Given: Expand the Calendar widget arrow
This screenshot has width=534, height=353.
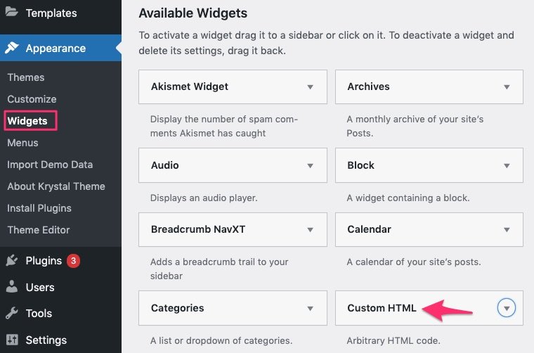Looking at the screenshot, I should point(507,230).
